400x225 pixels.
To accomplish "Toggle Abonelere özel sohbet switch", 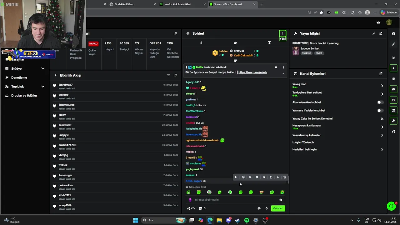I will coord(380,102).
